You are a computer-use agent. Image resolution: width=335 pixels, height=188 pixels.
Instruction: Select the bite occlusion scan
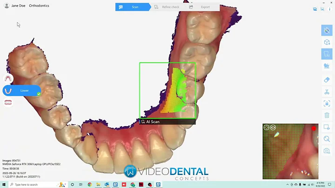click(x=8, y=102)
